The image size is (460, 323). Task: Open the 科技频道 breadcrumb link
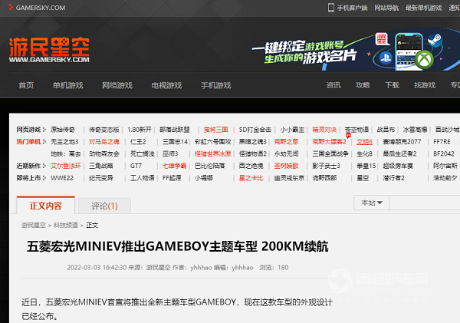coord(66,226)
